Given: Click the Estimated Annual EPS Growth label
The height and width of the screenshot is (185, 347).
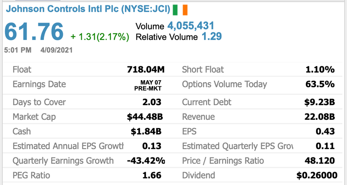Looking at the screenshot, I should pyautogui.click(x=68, y=146).
